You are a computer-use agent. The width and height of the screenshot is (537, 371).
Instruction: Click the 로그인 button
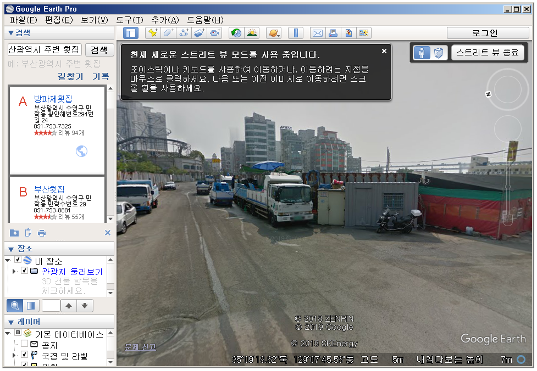pyautogui.click(x=488, y=33)
